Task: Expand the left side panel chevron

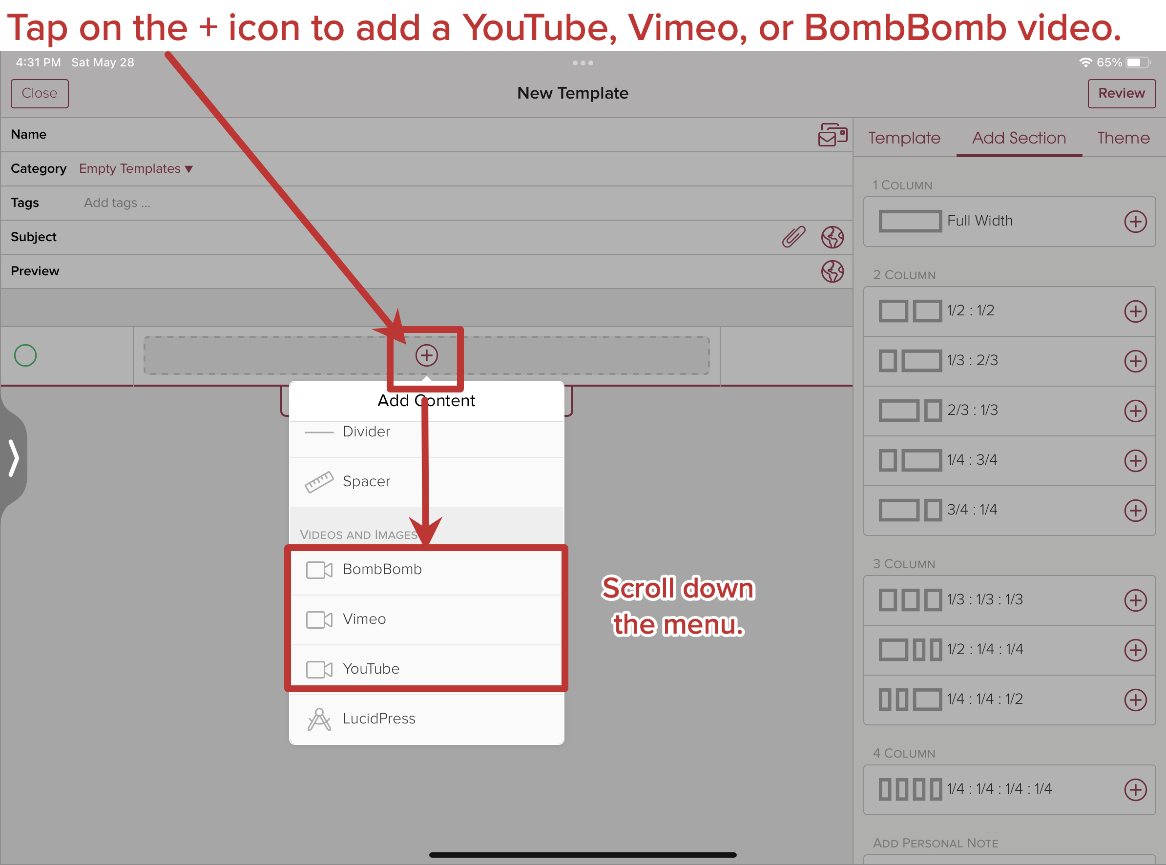Action: point(14,458)
